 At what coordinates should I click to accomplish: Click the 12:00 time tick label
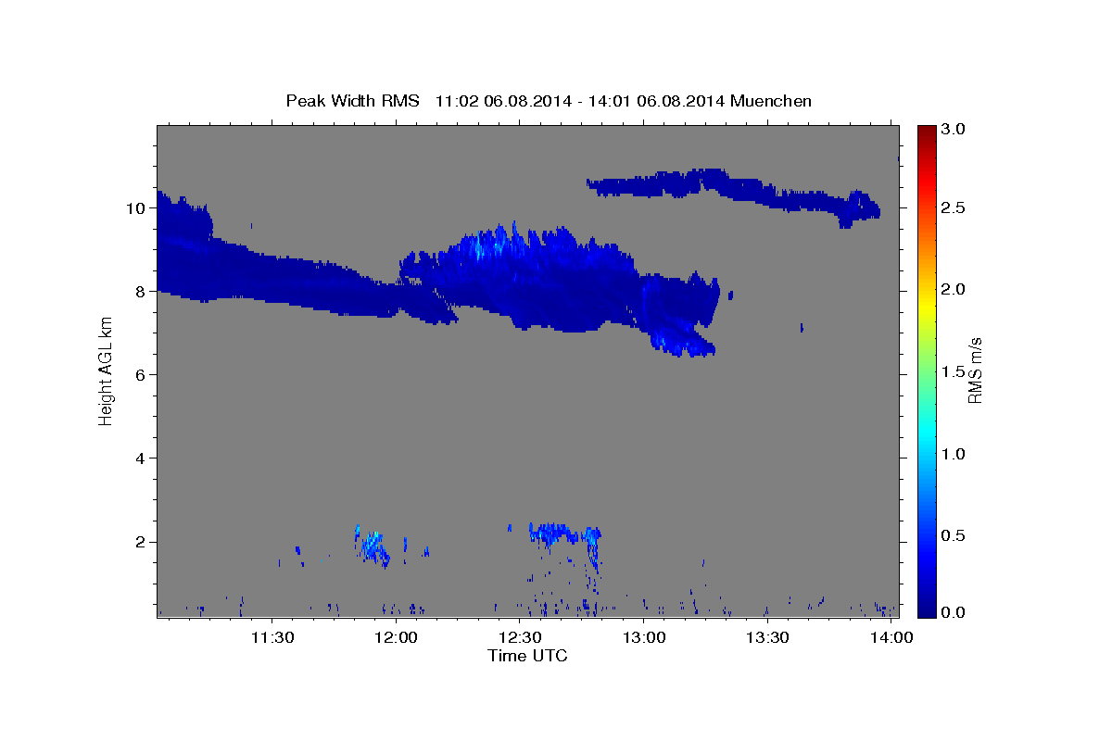coord(398,637)
